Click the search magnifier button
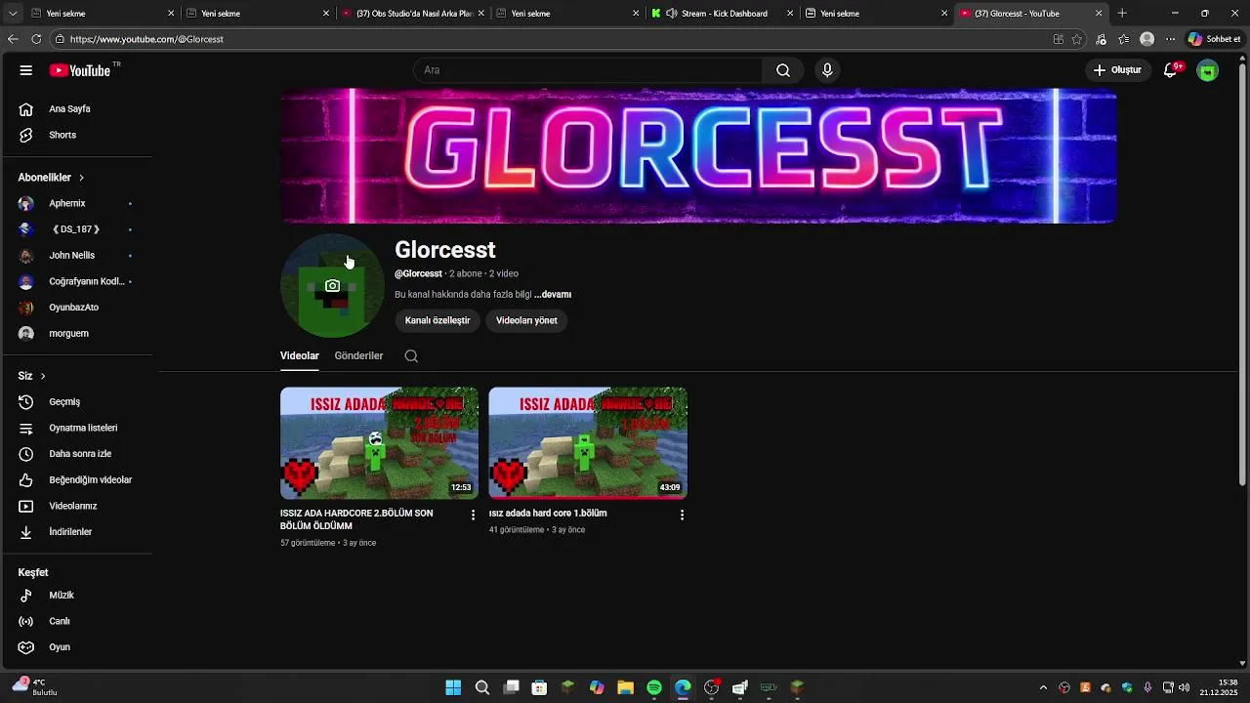The height and width of the screenshot is (703, 1250). 783,70
